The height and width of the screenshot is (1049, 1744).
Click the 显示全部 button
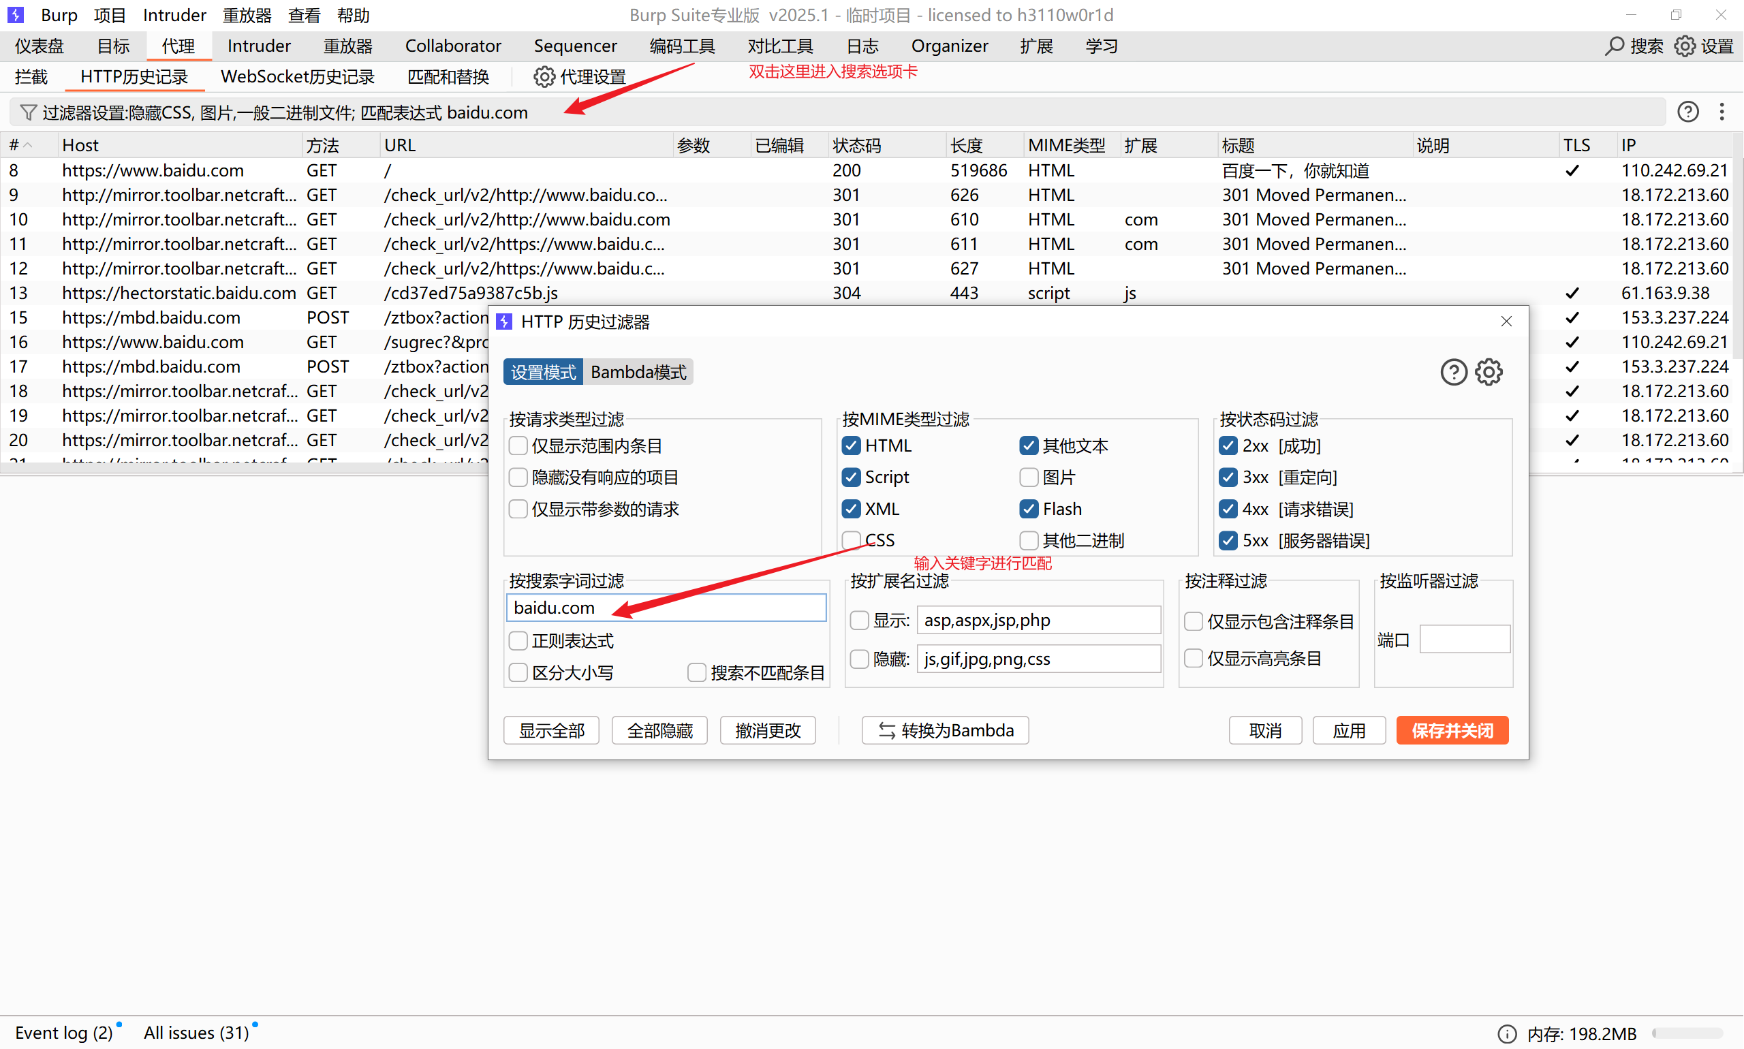(x=550, y=730)
